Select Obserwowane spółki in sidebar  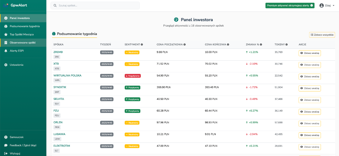[x=23, y=43]
